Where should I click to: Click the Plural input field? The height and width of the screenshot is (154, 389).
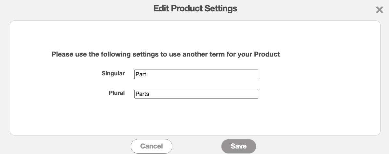196,94
